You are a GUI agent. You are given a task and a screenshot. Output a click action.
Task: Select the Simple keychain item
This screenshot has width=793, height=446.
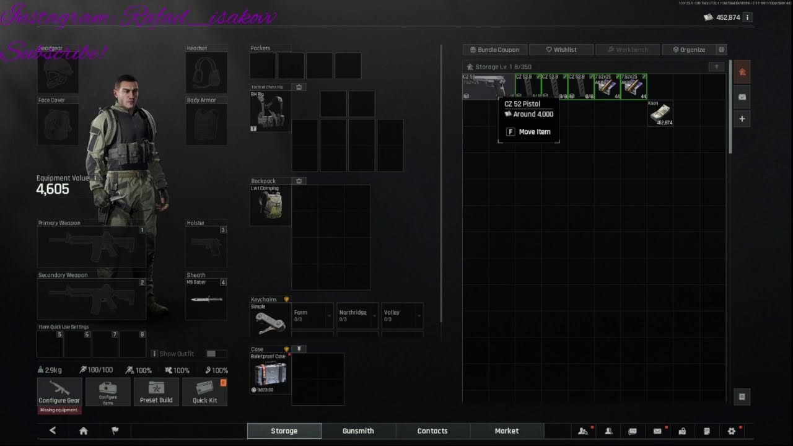[270, 320]
